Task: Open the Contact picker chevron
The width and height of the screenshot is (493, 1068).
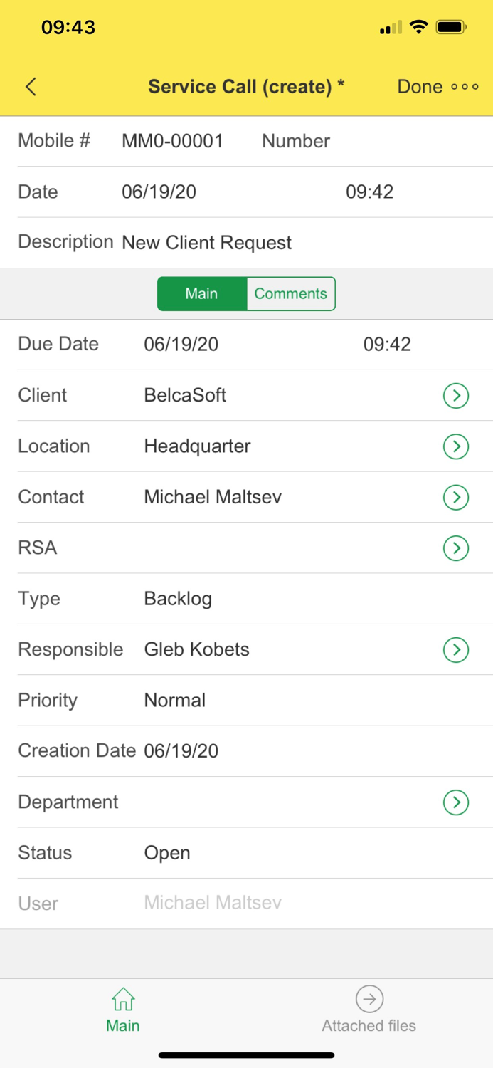Action: 456,497
